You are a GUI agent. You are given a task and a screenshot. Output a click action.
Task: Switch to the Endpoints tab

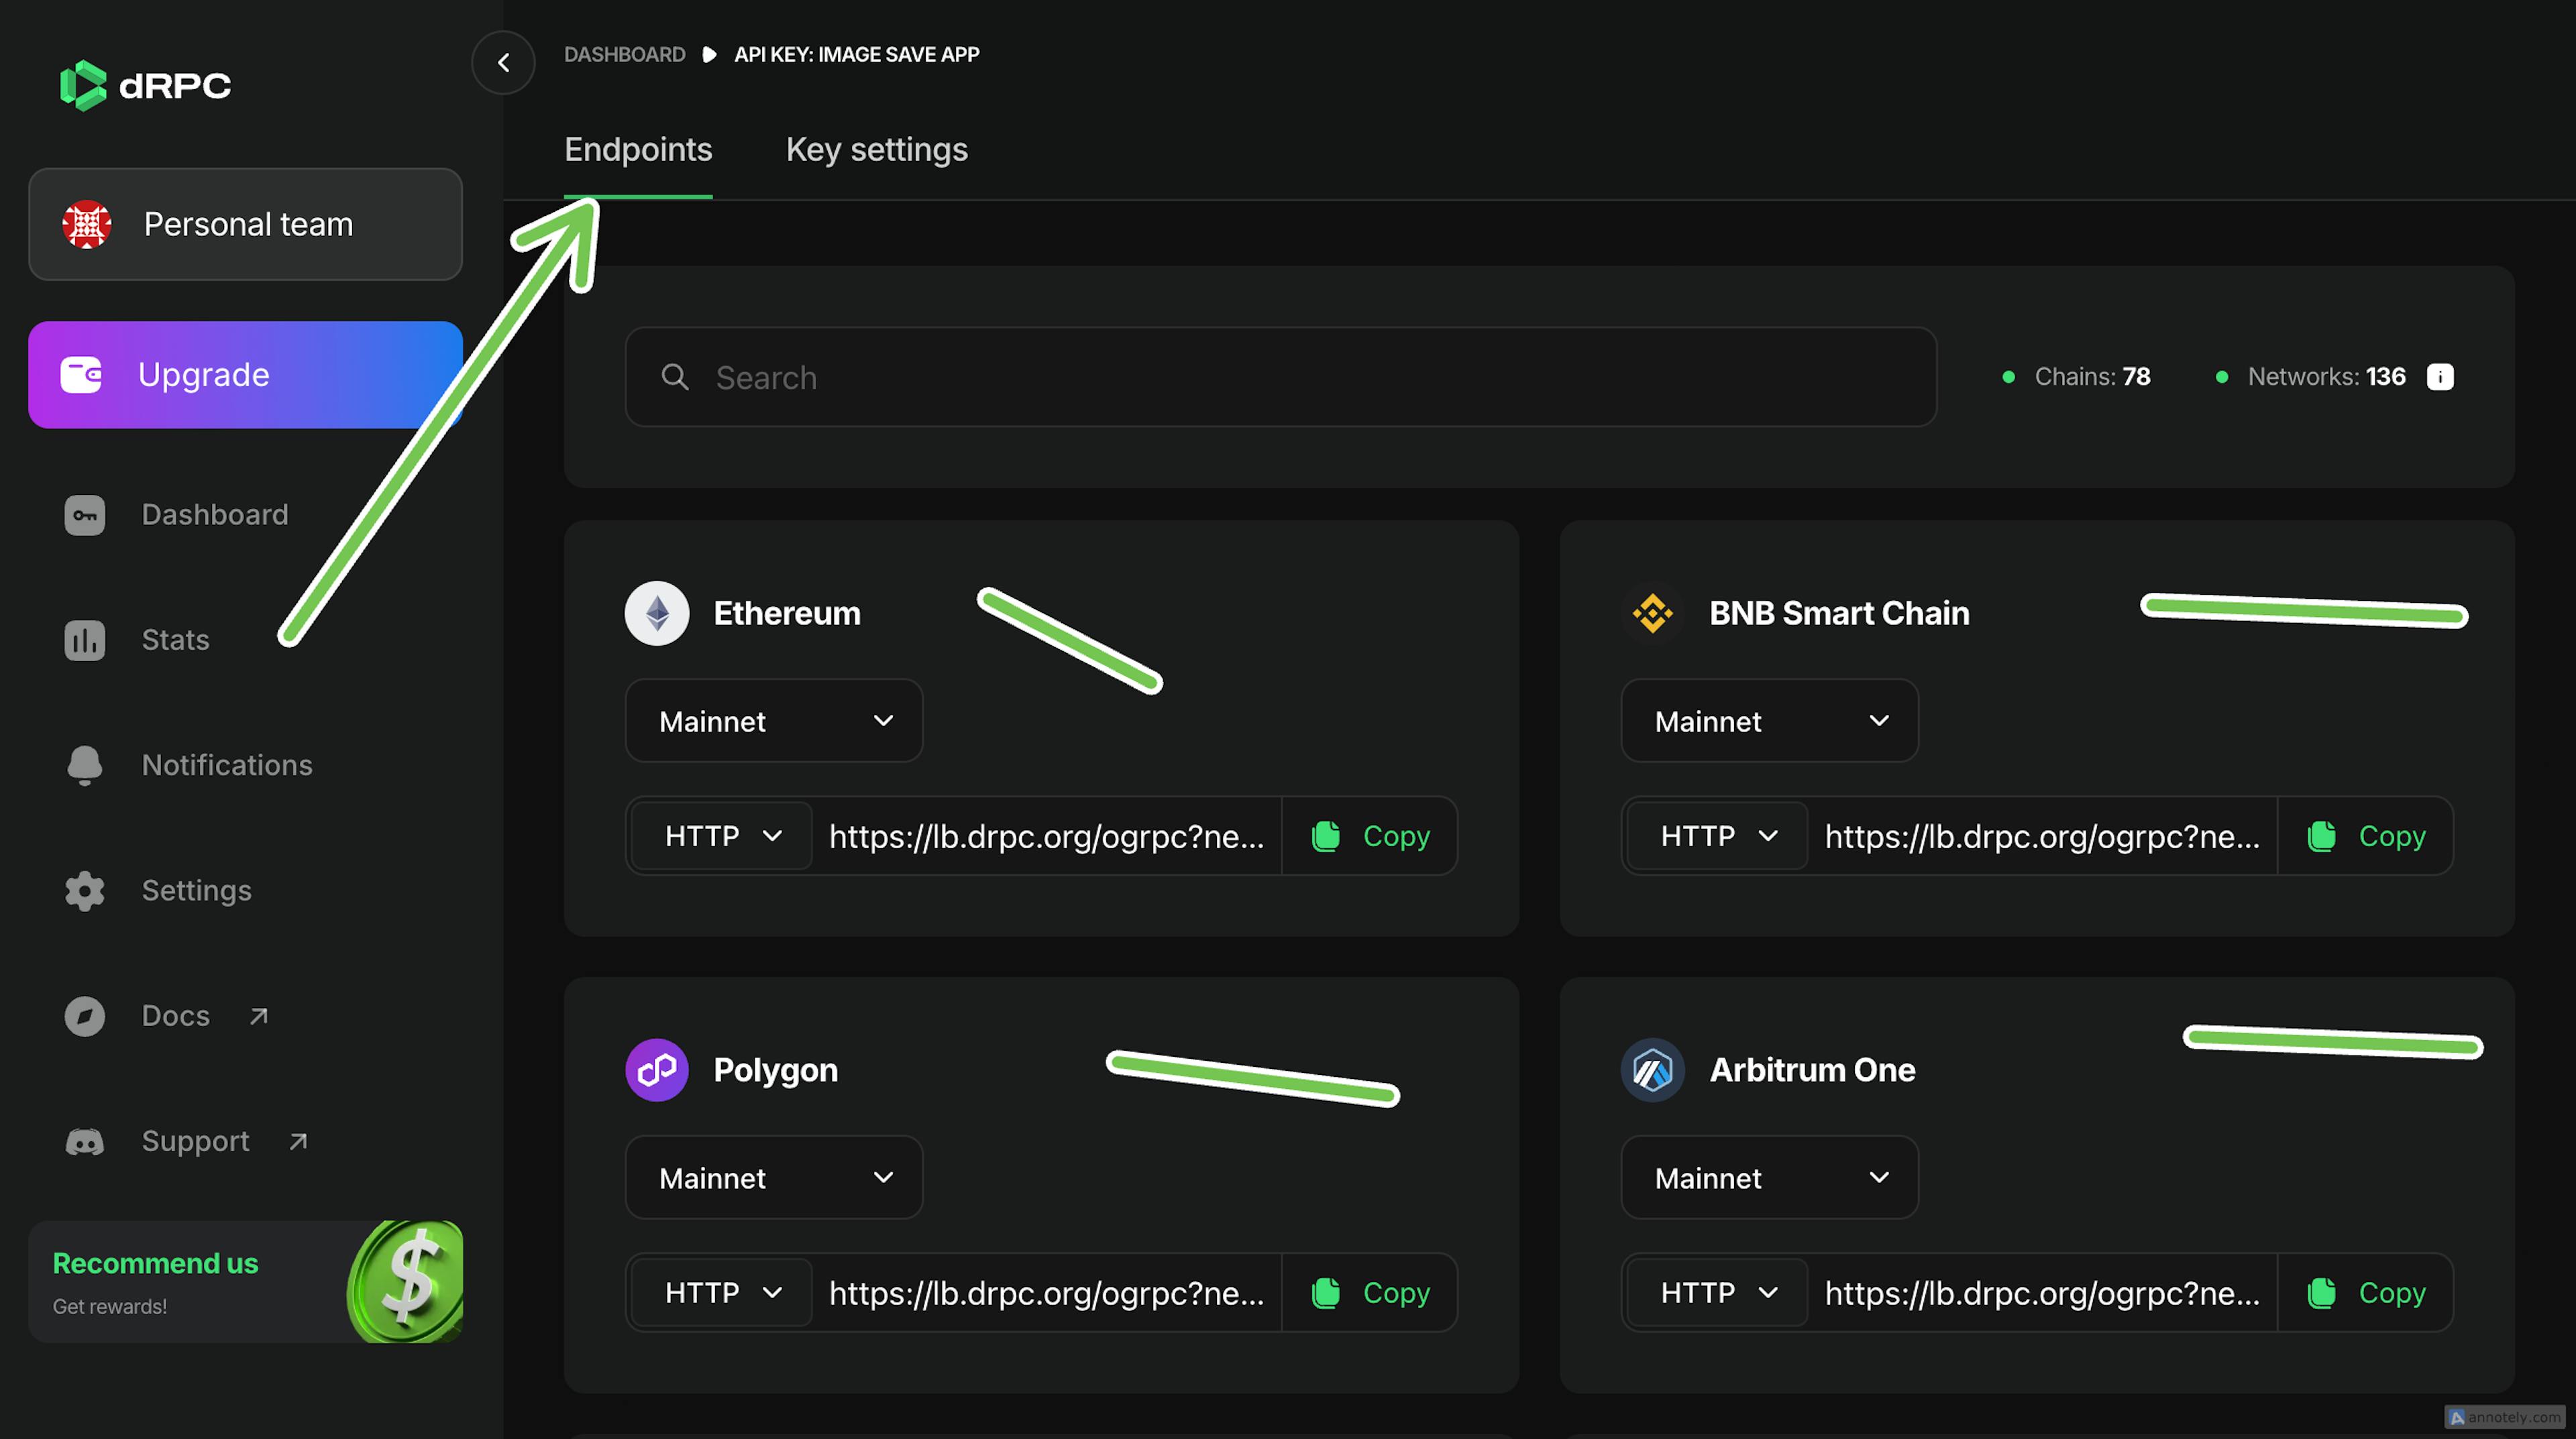tap(638, 150)
